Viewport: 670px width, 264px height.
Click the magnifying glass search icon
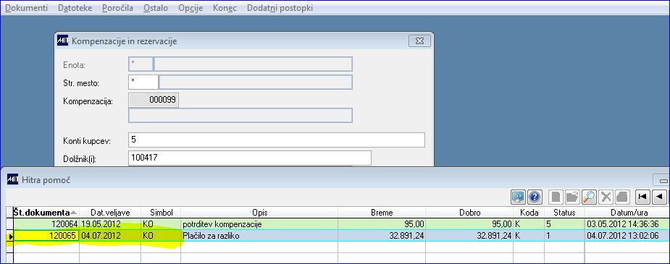click(x=590, y=197)
